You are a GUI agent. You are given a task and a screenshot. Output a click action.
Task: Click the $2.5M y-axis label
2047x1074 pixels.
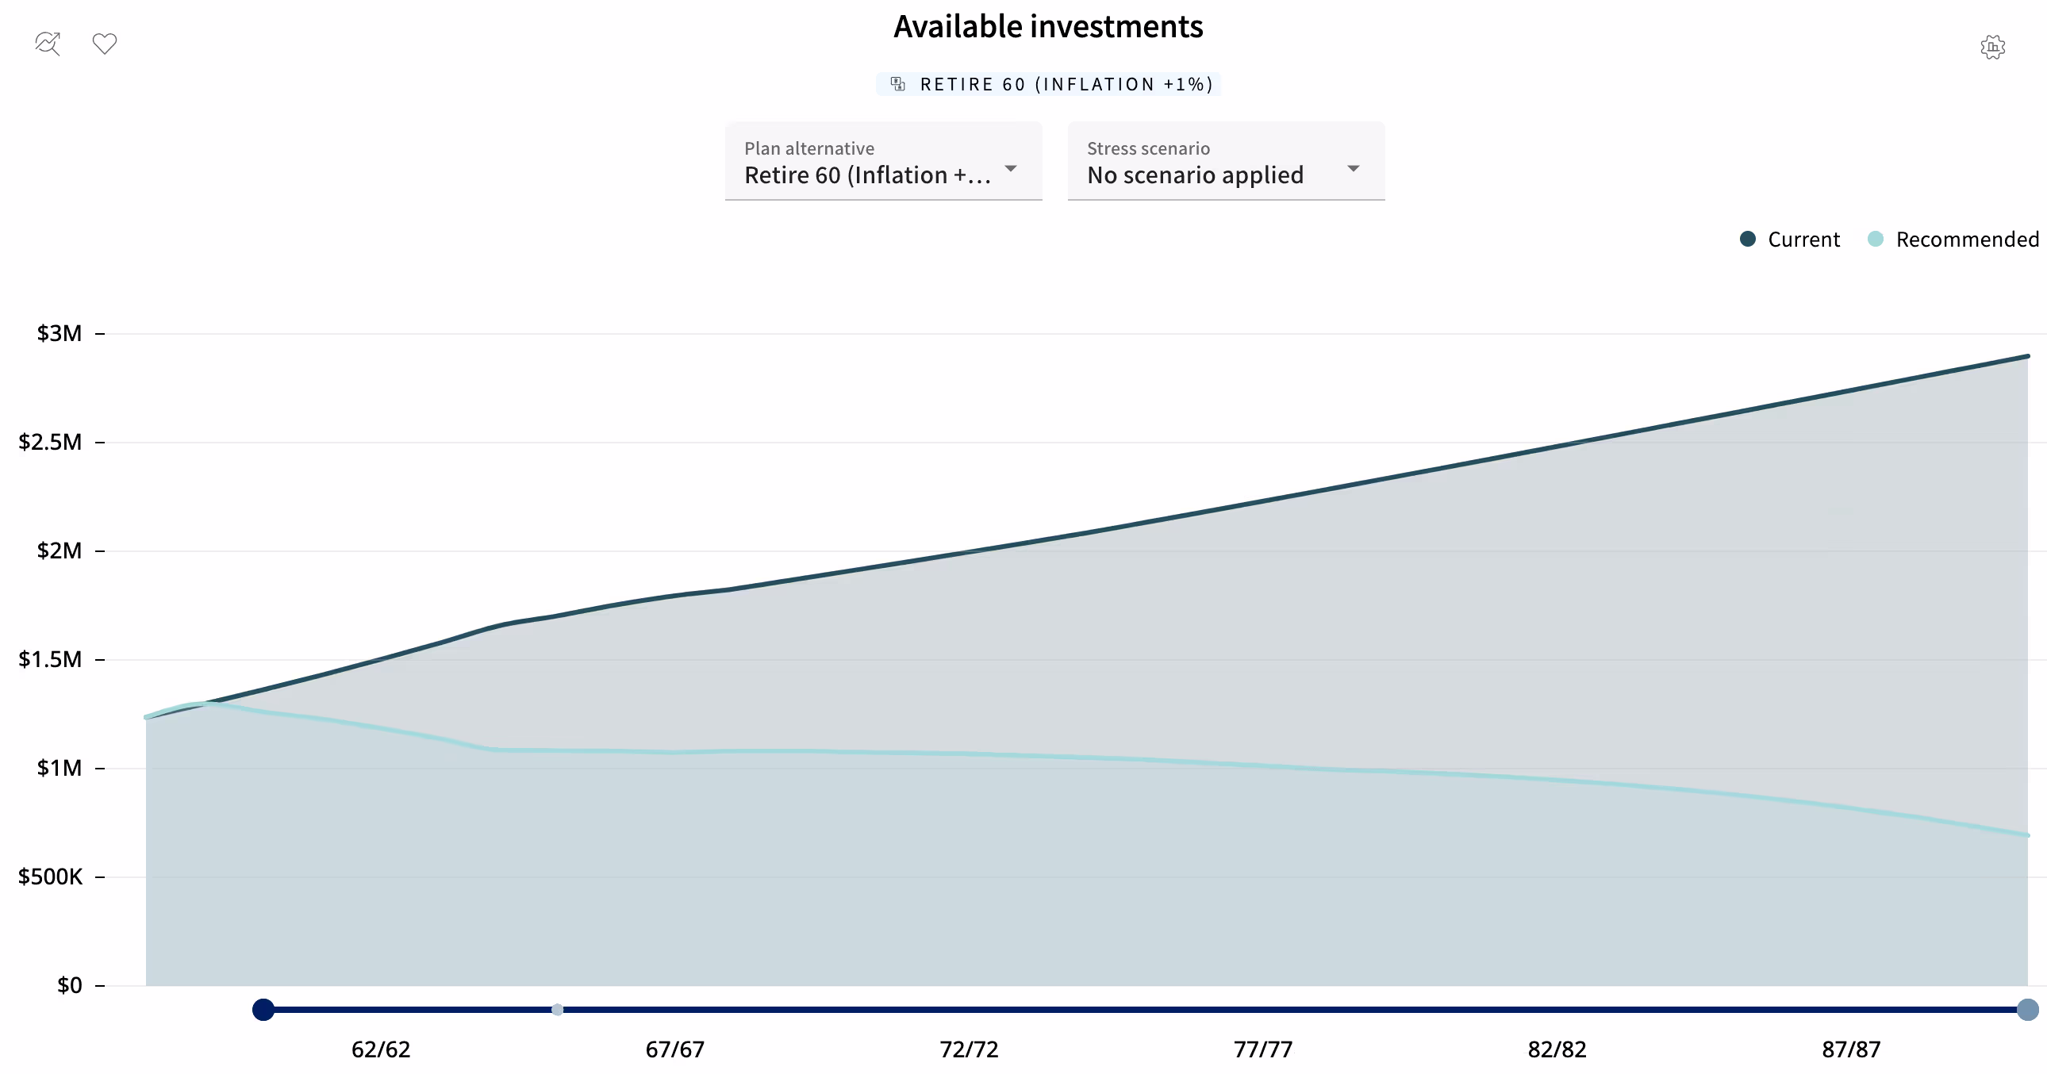(50, 442)
